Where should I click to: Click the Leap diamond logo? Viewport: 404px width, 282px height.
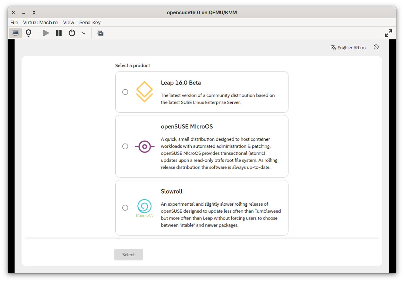144,92
